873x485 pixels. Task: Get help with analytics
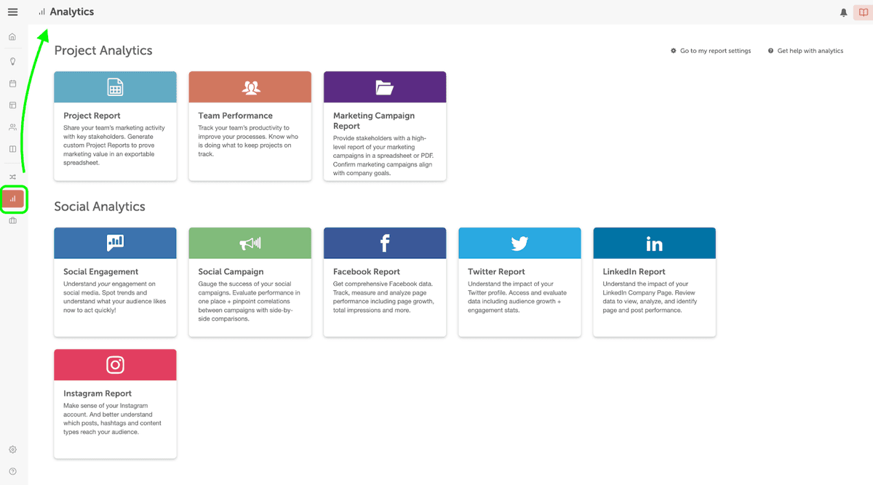pyautogui.click(x=805, y=50)
